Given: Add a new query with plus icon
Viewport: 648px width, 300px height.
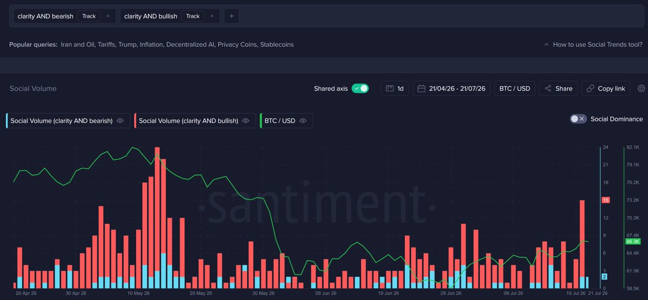Looking at the screenshot, I should point(231,16).
